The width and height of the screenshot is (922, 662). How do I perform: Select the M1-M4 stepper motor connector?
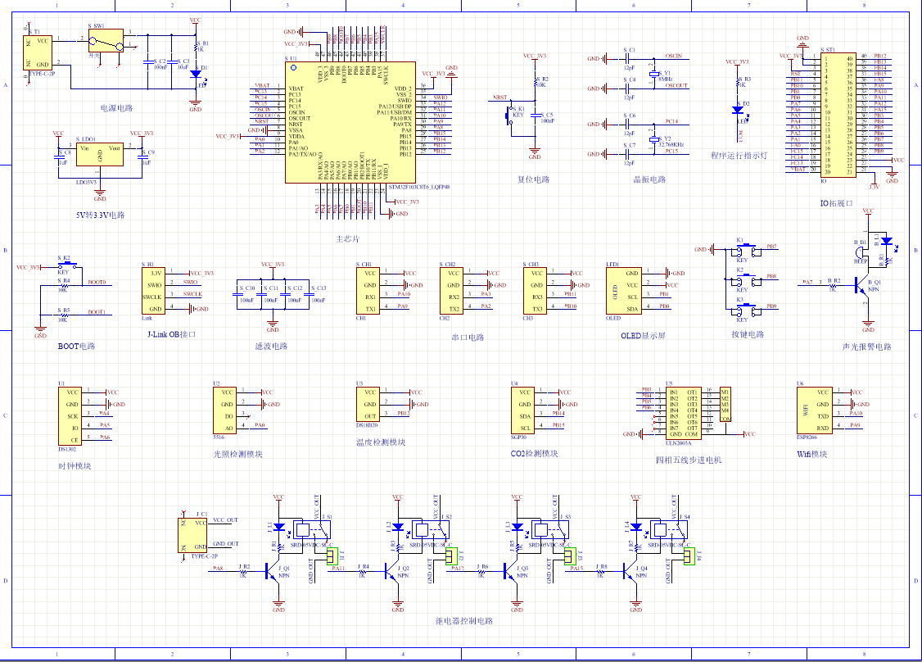[x=725, y=404]
